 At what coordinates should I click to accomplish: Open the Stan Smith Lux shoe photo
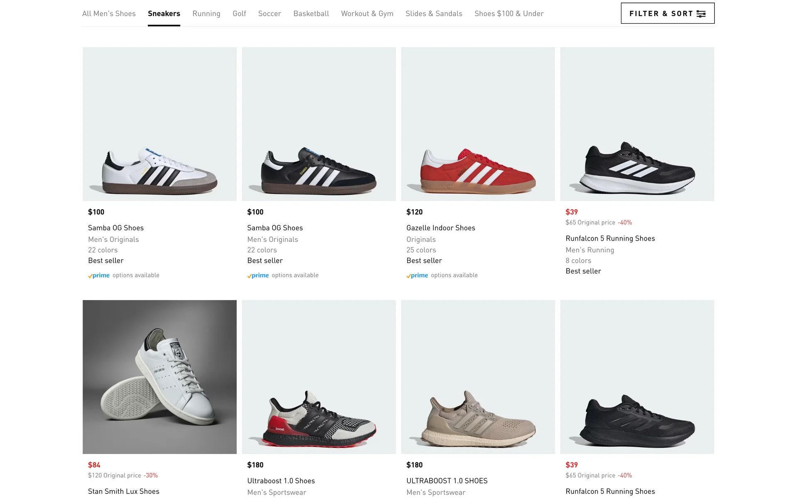pyautogui.click(x=159, y=377)
